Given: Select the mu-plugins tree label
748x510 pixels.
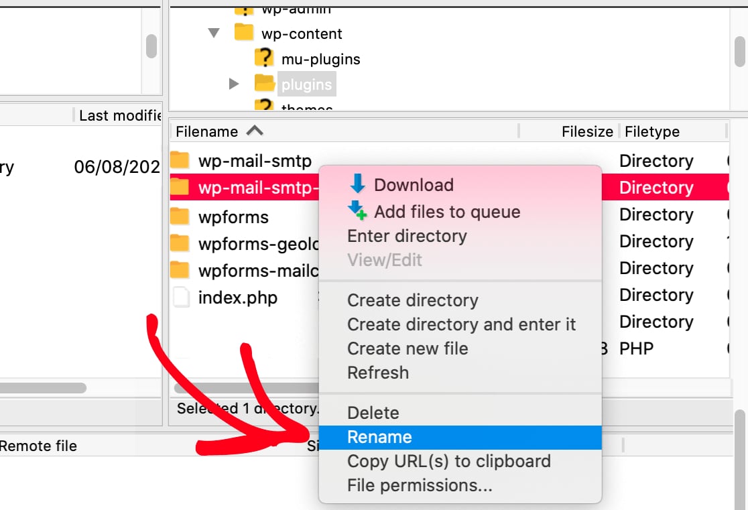Looking at the screenshot, I should point(320,59).
